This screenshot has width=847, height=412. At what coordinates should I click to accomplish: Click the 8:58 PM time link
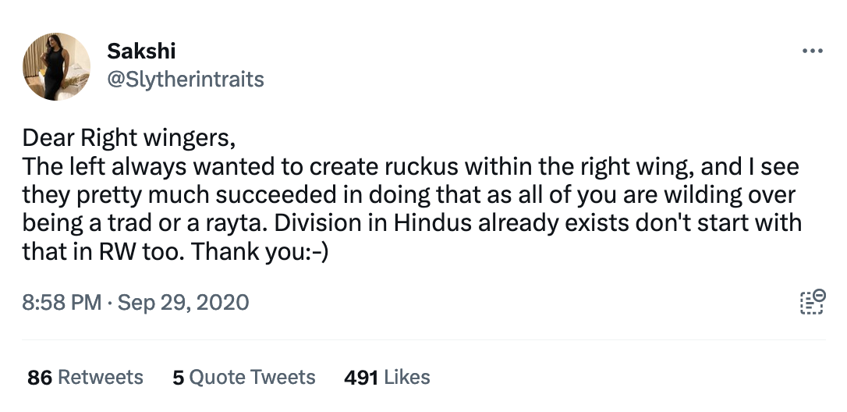(x=62, y=302)
